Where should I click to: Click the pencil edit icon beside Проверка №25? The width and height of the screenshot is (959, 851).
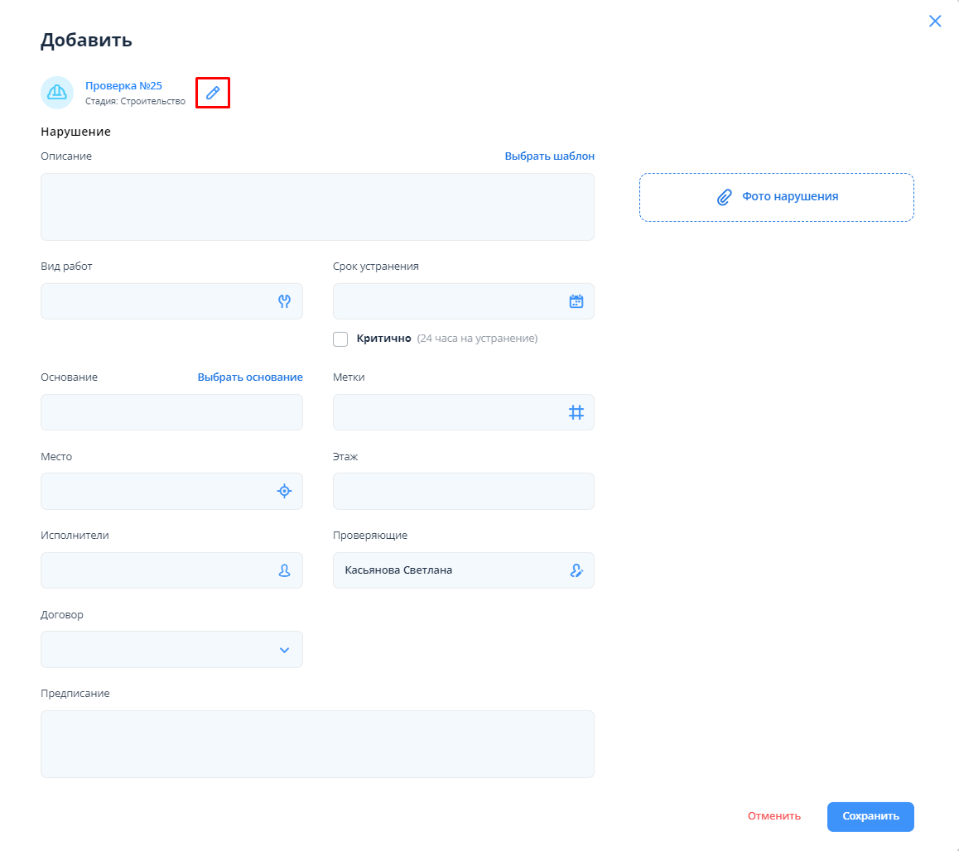pyautogui.click(x=213, y=93)
